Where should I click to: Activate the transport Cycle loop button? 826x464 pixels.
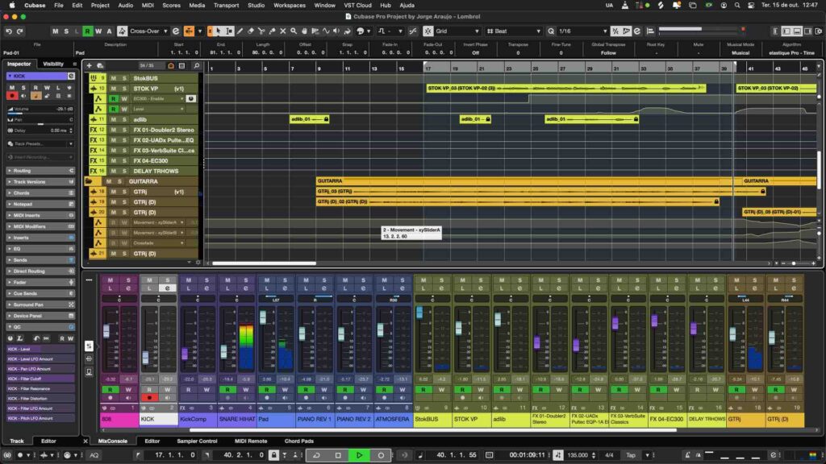[x=316, y=455]
